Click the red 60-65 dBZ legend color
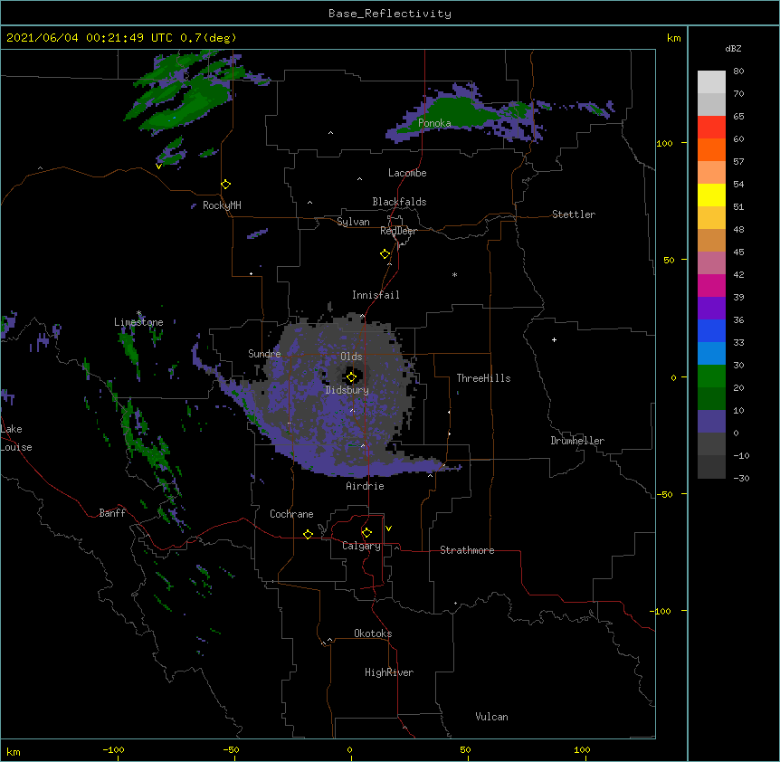The width and height of the screenshot is (780, 762). (x=711, y=128)
